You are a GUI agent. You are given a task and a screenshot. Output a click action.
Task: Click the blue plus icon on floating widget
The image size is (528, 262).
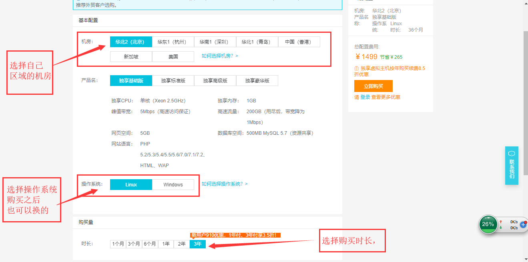[523, 225]
